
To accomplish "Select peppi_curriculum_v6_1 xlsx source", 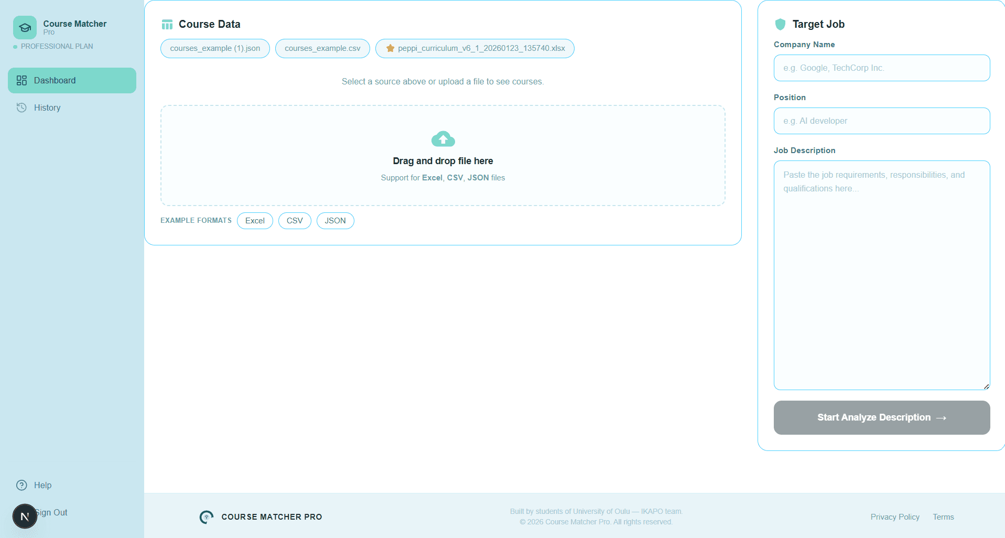I will coord(475,48).
